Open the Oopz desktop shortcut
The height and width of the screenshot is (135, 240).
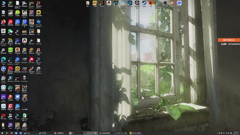[17, 32]
